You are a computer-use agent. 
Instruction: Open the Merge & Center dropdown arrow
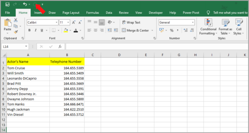coord(152,30)
